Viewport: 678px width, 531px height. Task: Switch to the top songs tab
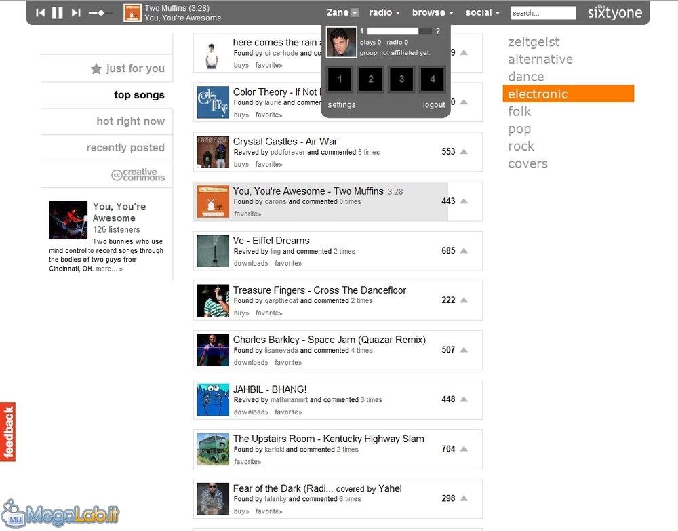[x=139, y=95]
